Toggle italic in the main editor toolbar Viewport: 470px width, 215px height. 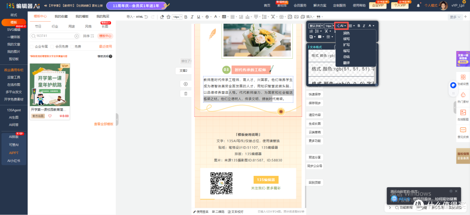point(192,17)
